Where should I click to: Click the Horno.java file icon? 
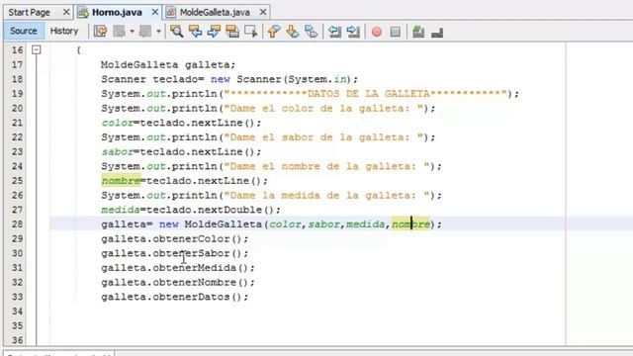[83, 13]
